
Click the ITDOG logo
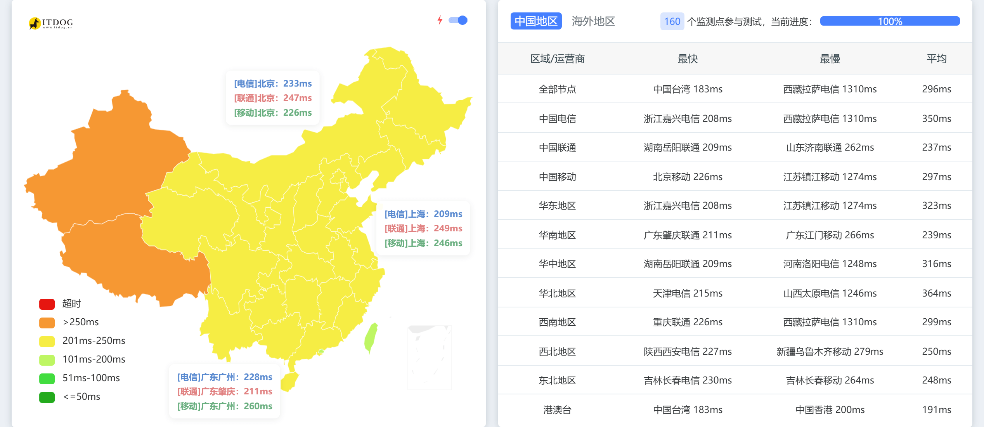coord(51,23)
